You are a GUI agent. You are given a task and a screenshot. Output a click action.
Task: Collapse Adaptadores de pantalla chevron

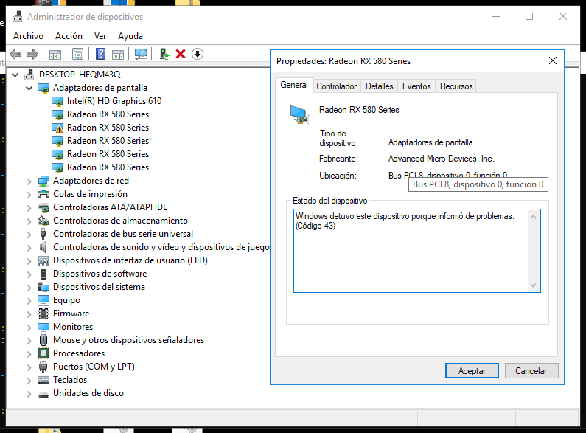[29, 89]
